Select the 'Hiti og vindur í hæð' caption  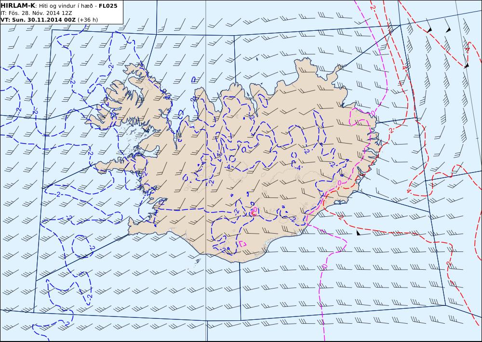point(67,6)
